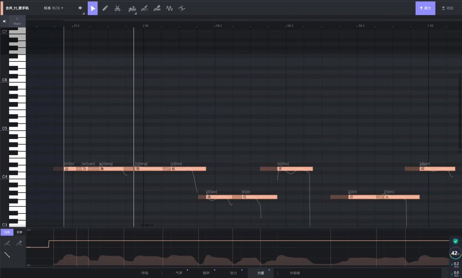
Task: Expand the 中 size selector
Action: 80,8
